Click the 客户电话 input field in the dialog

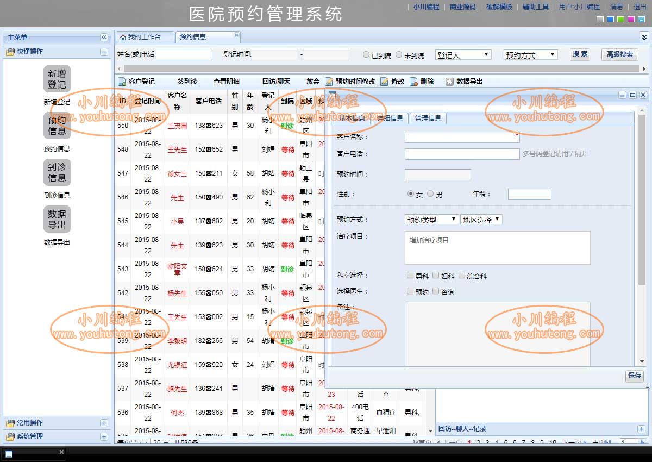(x=462, y=154)
